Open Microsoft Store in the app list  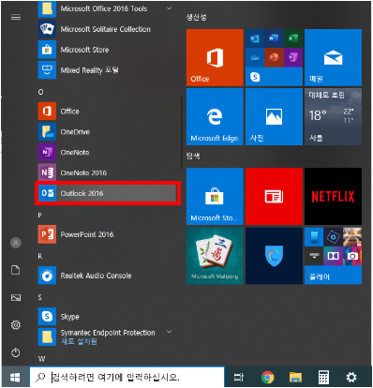point(107,50)
